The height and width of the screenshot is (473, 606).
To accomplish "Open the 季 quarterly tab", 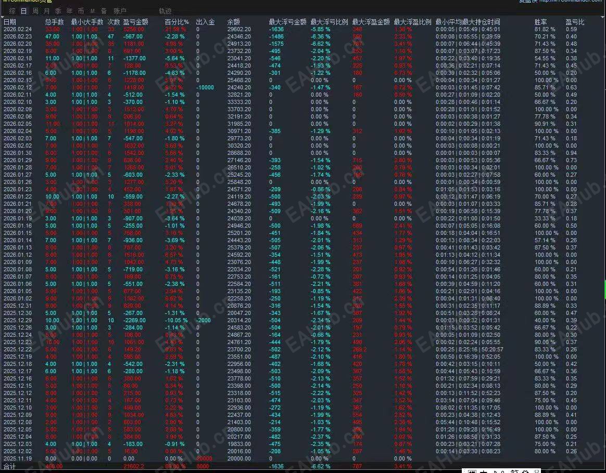I will coord(58,11).
